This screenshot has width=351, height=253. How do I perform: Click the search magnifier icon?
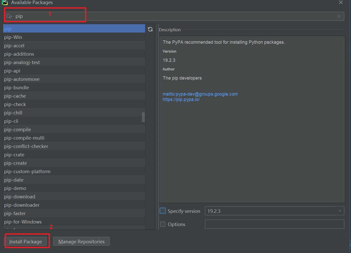pos(9,16)
